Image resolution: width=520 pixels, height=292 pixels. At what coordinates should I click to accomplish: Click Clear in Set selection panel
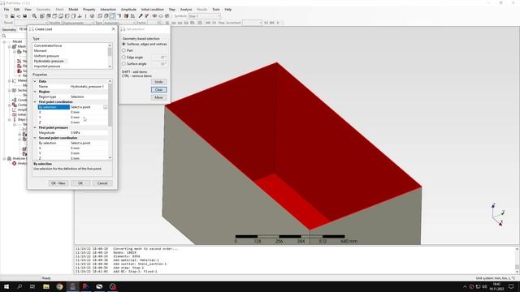[158, 90]
